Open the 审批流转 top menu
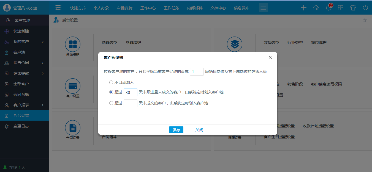The image size is (372, 172). point(124,8)
